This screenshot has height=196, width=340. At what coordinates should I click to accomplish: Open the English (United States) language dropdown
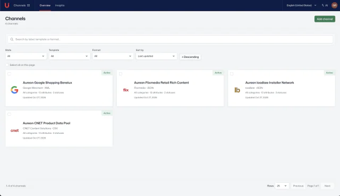(x=301, y=5)
